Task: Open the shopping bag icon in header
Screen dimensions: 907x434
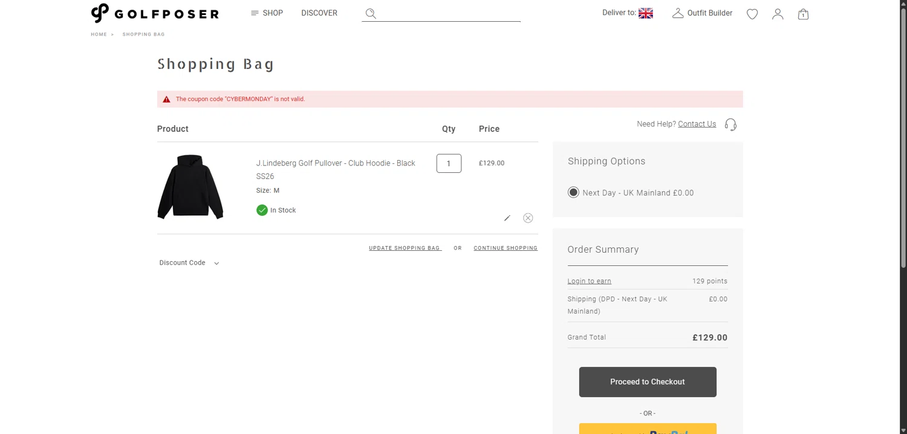Action: click(x=803, y=14)
